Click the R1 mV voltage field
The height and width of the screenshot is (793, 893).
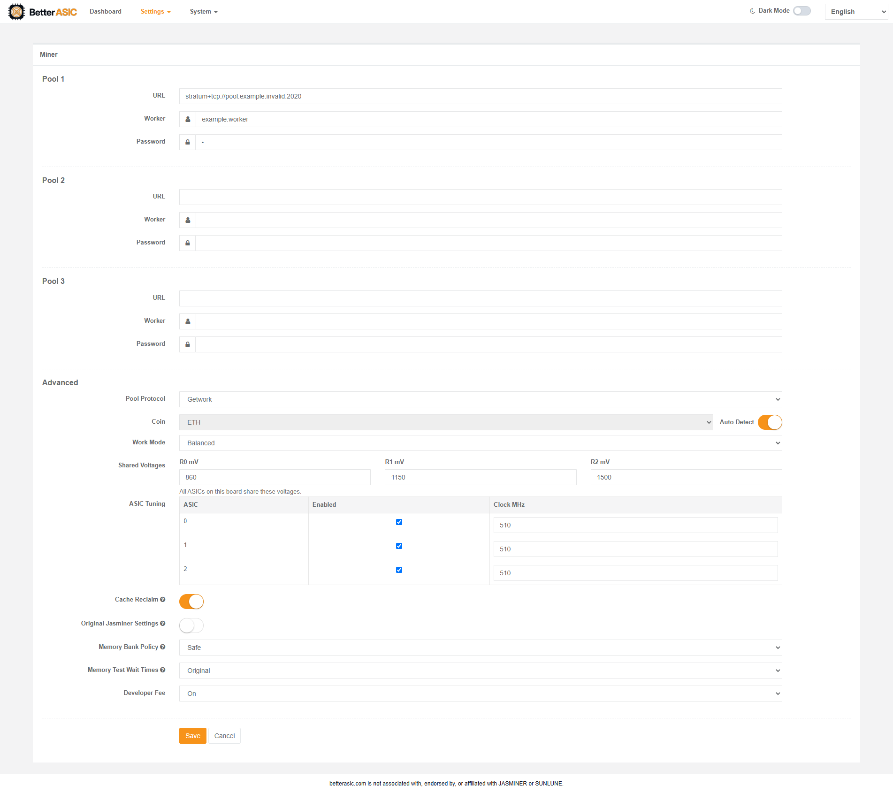coord(481,477)
